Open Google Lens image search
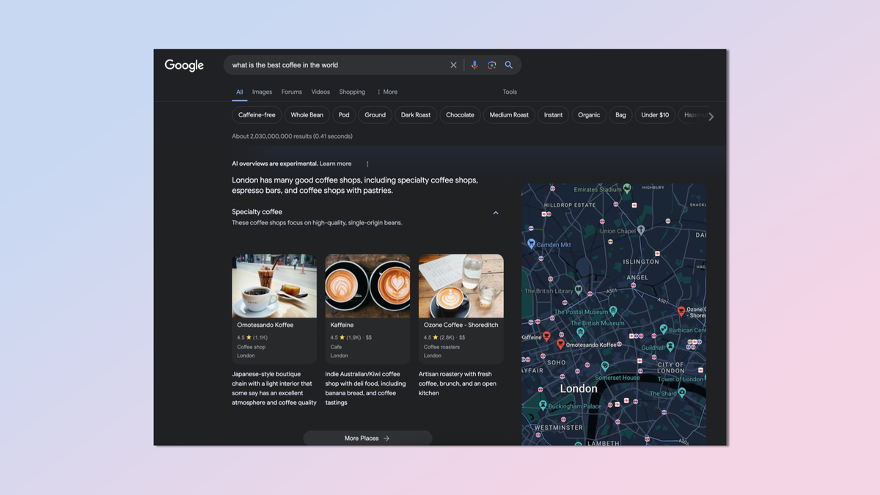 pyautogui.click(x=491, y=65)
